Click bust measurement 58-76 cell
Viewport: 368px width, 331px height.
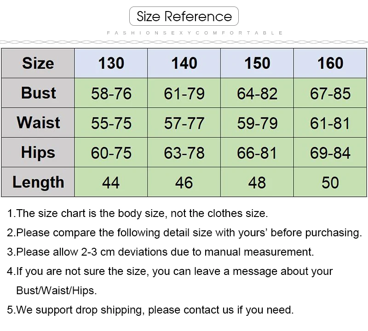[111, 93]
